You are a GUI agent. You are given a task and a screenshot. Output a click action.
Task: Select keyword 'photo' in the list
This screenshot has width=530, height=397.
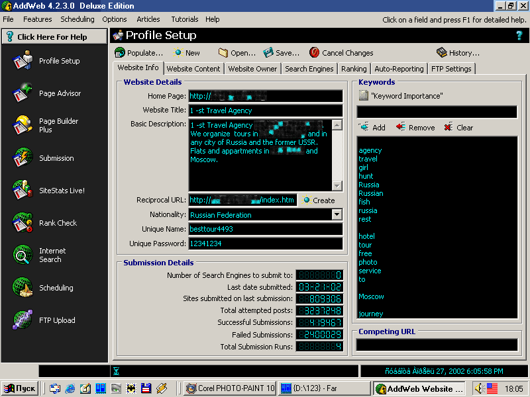368,262
